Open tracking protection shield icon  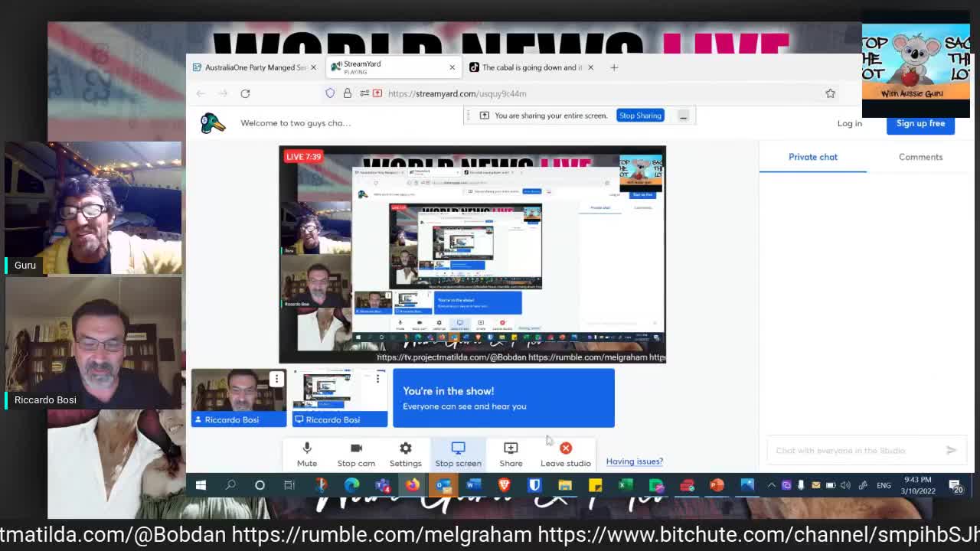tap(330, 93)
